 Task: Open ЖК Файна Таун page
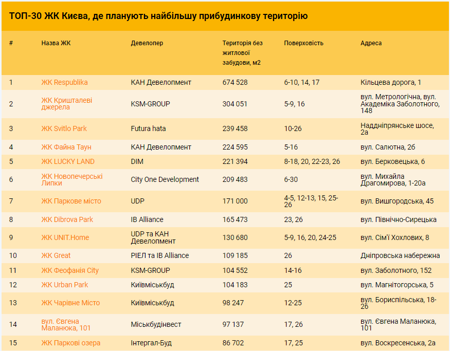pos(66,147)
